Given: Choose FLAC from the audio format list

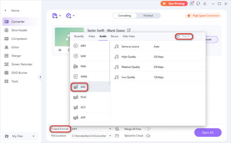Looking at the screenshot, I should click(x=90, y=97).
